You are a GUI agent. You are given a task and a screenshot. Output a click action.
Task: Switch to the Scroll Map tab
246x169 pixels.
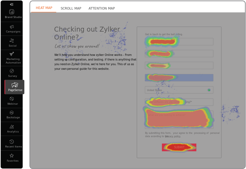click(71, 8)
